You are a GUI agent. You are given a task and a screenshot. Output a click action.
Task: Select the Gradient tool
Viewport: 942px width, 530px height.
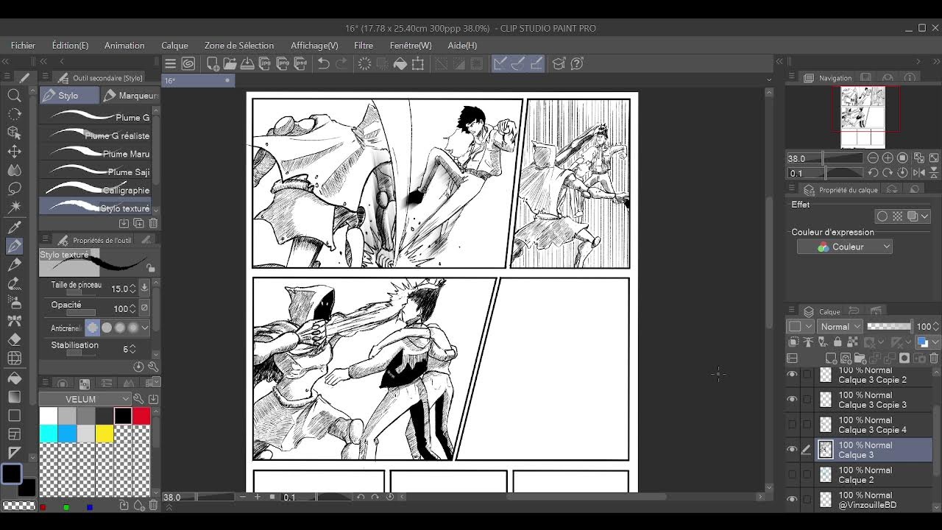[14, 397]
